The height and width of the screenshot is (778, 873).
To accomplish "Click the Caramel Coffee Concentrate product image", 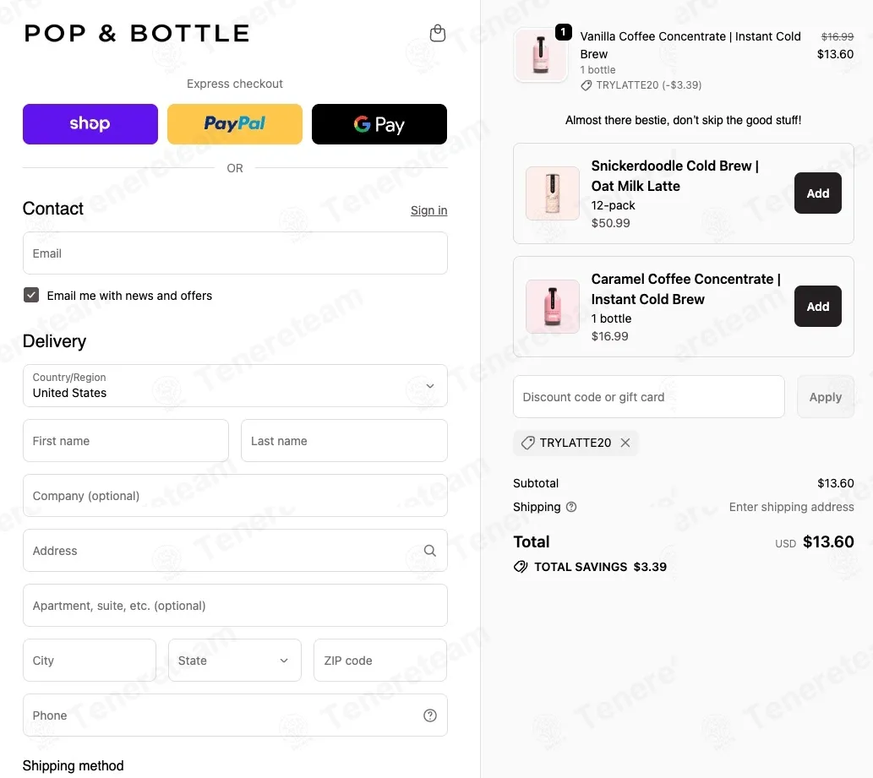I will [553, 307].
